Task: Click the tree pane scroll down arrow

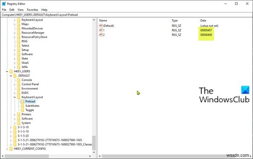Action: (94, 152)
